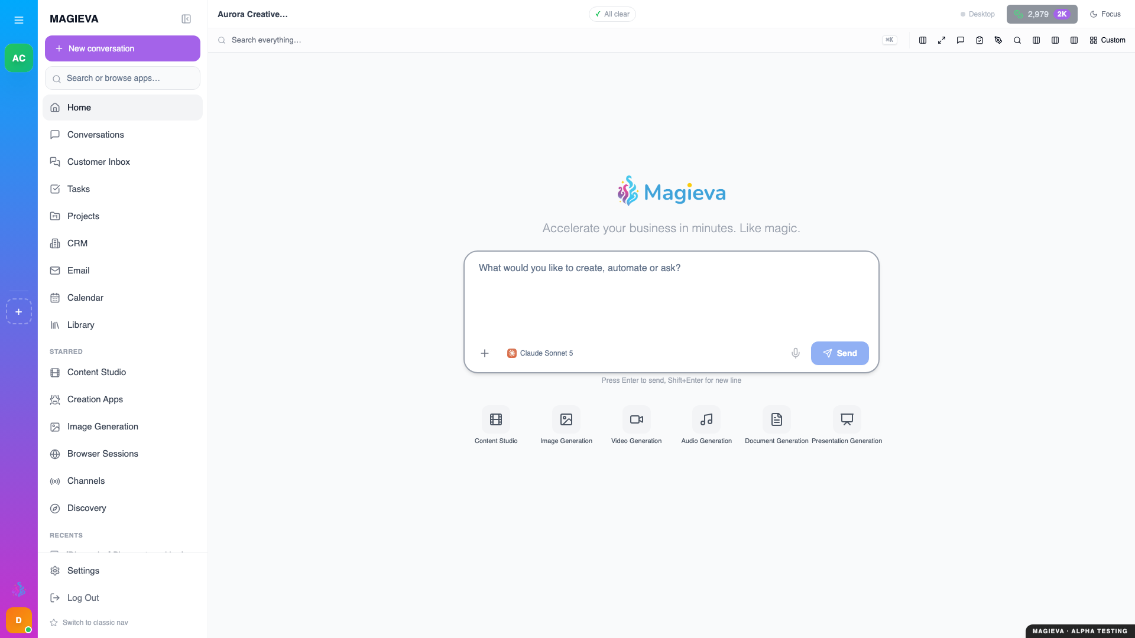Click the MAGIEVA brand title
1135x638 pixels.
coord(74,19)
